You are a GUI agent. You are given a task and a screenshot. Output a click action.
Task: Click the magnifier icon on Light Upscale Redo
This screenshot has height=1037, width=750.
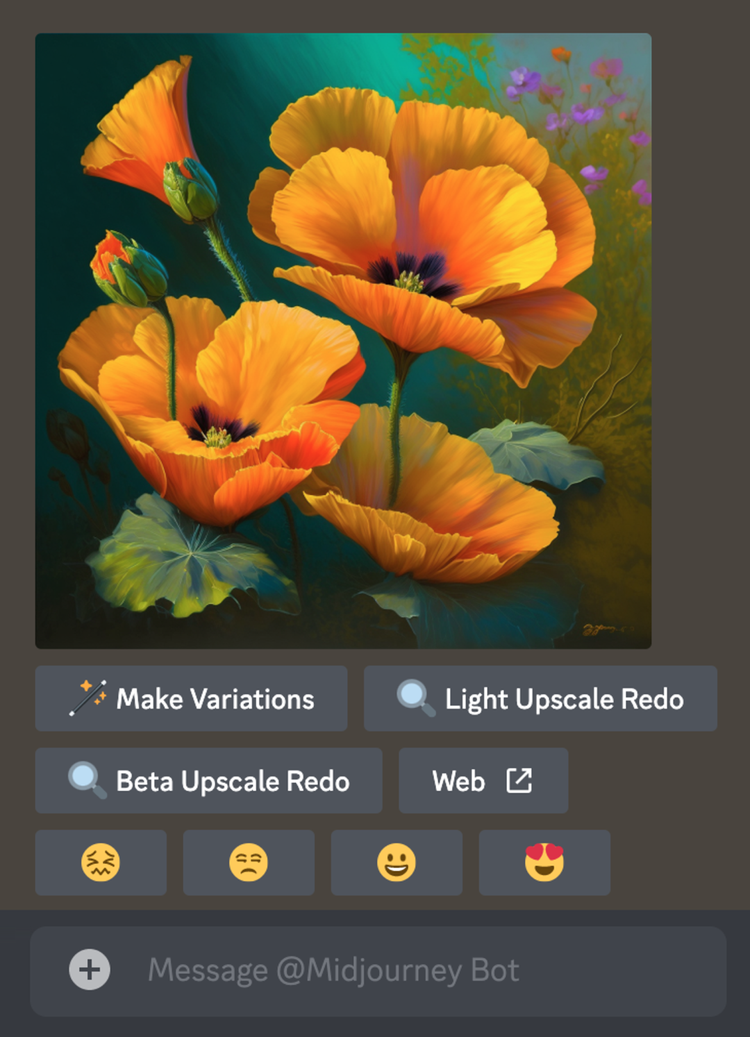415,698
